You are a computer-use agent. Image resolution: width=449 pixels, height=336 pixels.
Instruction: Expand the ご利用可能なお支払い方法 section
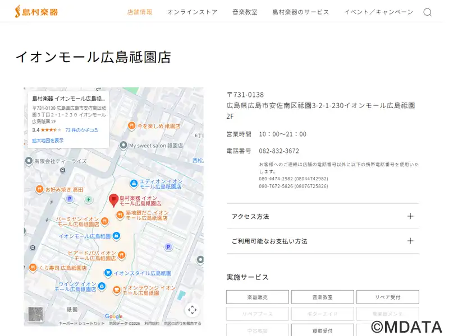[x=322, y=241]
